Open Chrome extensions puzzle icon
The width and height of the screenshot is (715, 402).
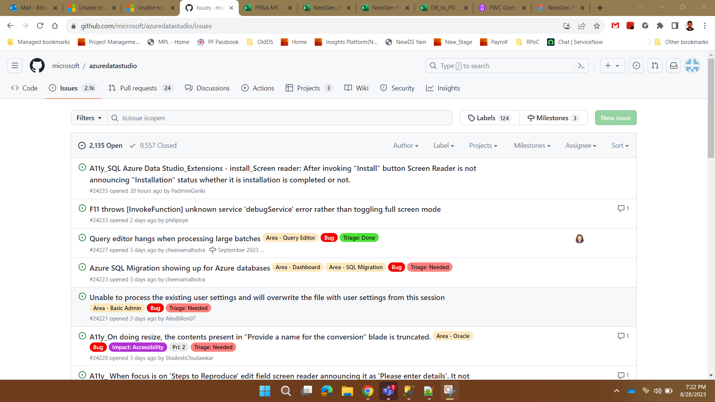tap(660, 26)
